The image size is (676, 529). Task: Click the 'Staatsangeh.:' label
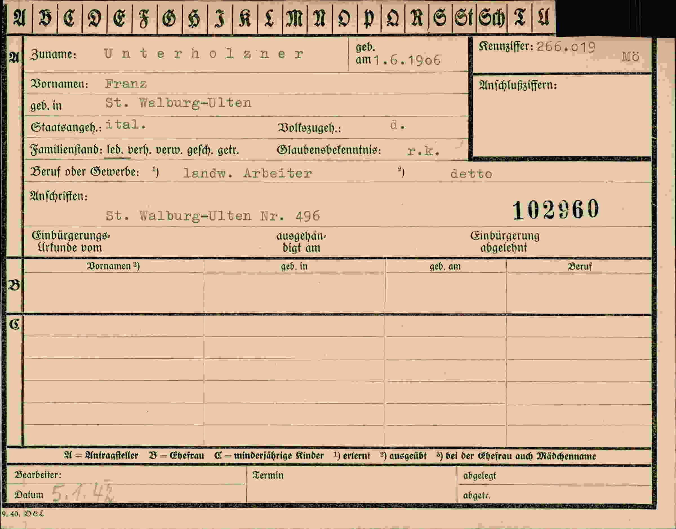[x=66, y=127]
